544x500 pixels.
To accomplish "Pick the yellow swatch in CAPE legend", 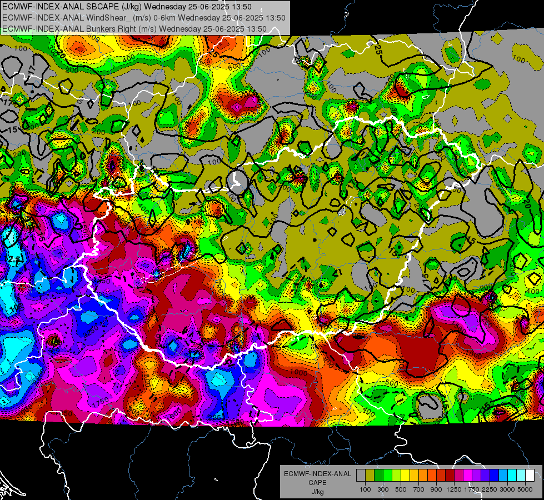I will (x=405, y=476).
